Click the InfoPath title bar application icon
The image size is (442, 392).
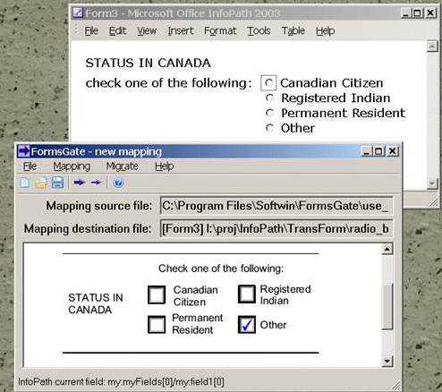pyautogui.click(x=78, y=13)
